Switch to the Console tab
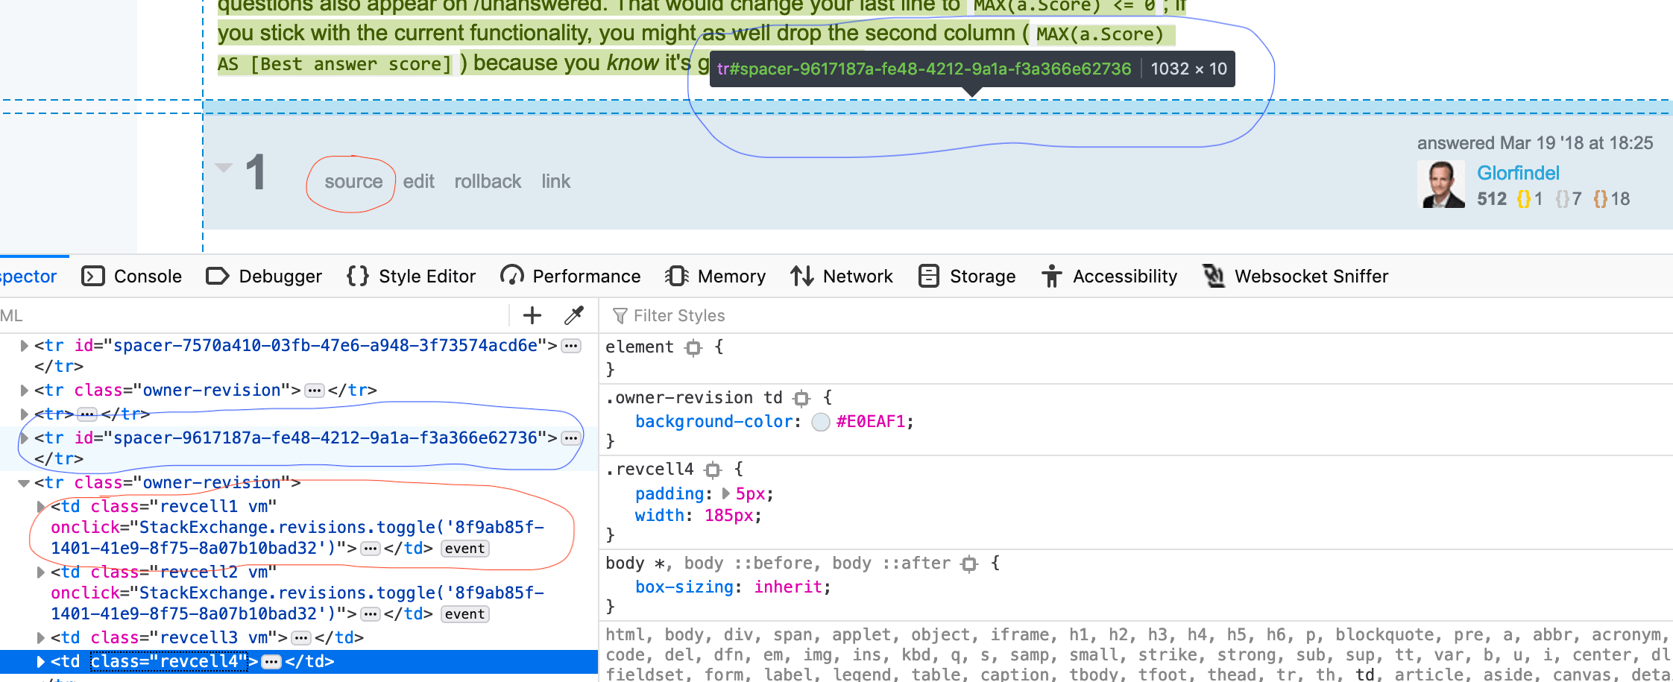The image size is (1673, 682). click(x=149, y=276)
